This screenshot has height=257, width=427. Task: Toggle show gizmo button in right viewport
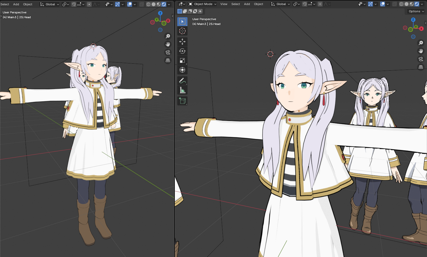coord(370,4)
